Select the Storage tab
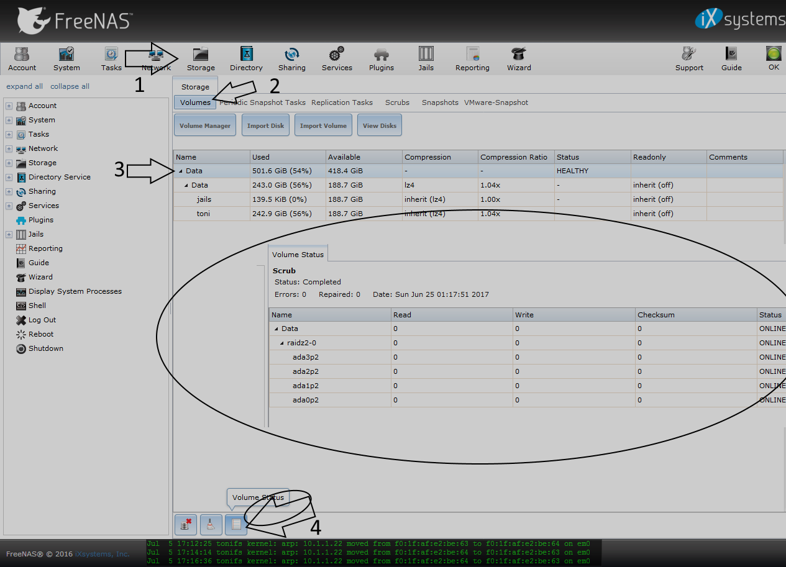This screenshot has width=786, height=567. pos(195,87)
